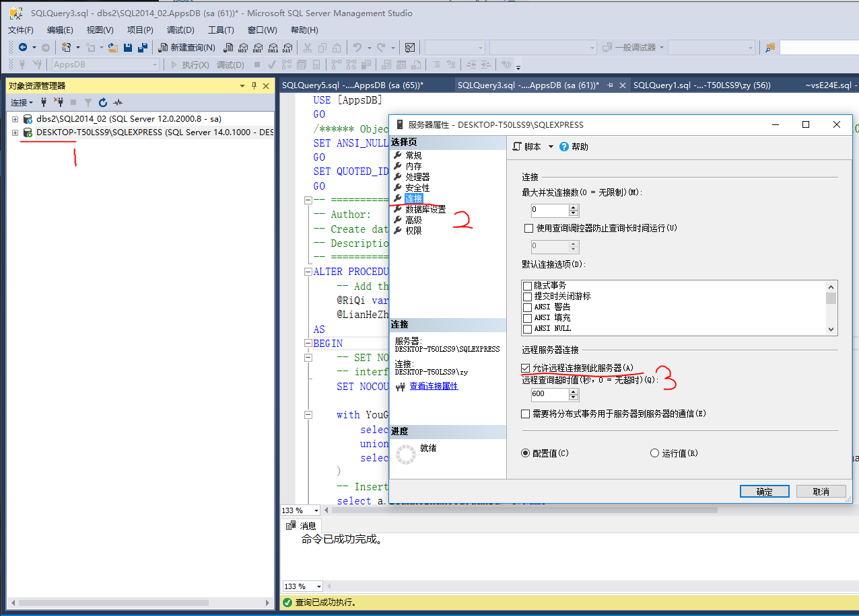The width and height of the screenshot is (859, 616).
Task: Pin the Object Explorer panel with pushpin
Action: [x=254, y=86]
